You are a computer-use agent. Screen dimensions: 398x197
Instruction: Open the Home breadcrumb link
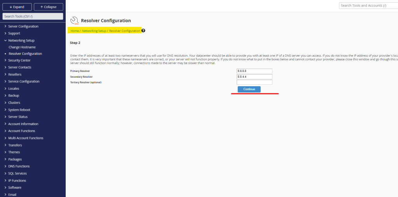pyautogui.click(x=74, y=31)
